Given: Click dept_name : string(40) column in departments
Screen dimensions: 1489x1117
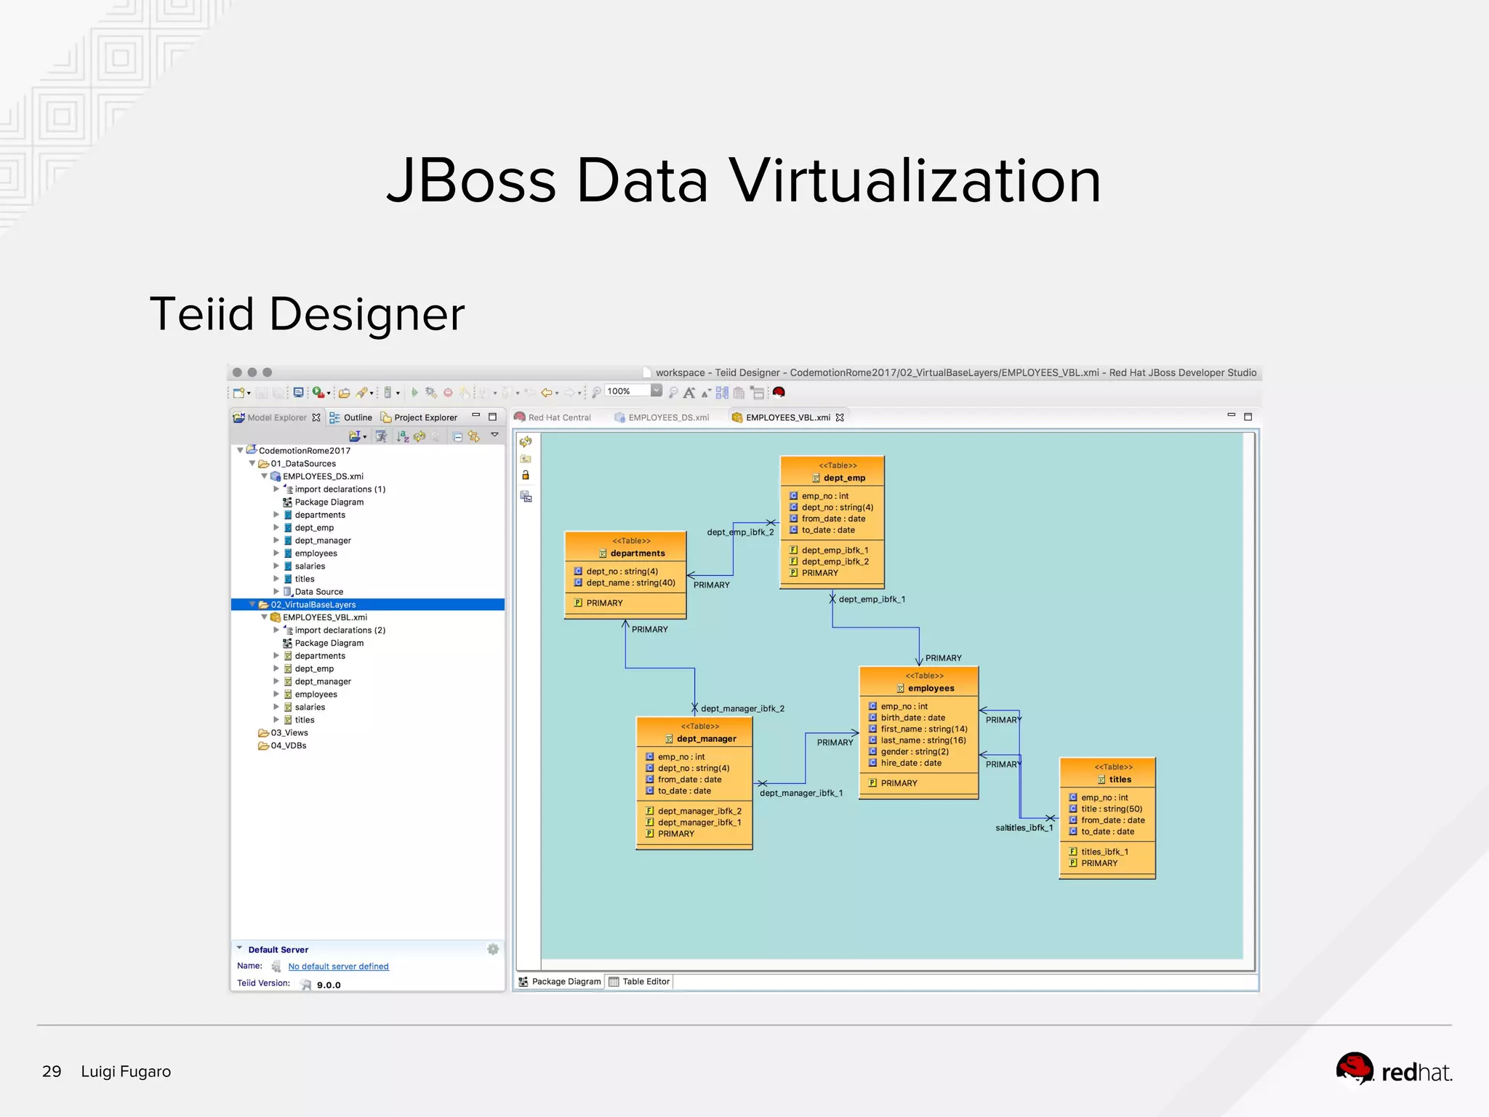Looking at the screenshot, I should click(625, 583).
